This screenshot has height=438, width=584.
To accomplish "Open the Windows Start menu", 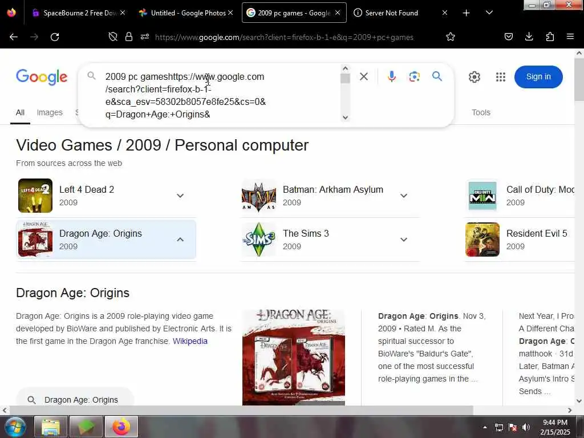I will click(x=15, y=427).
